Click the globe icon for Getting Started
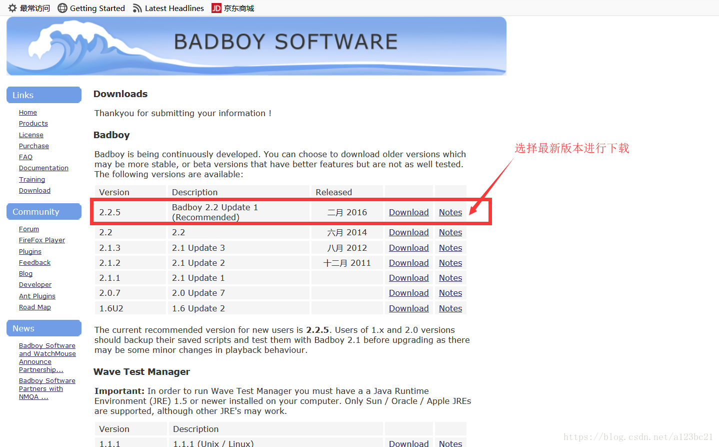Screen dimensions: 719x447 [x=62, y=8]
